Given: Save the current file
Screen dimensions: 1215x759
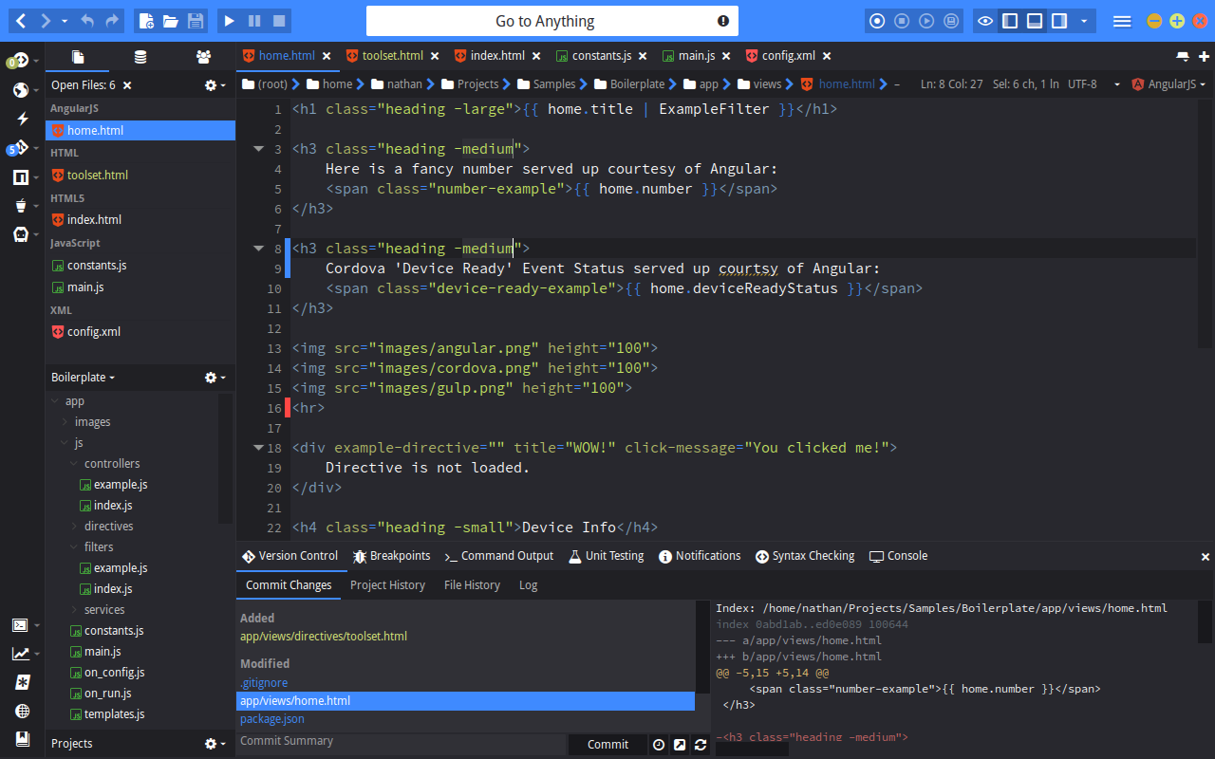Looking at the screenshot, I should [196, 20].
